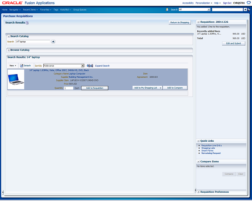Image resolution: width=252 pixels, height=201 pixels.
Task: Click the Detach label in toolbar
Action: tap(27, 66)
